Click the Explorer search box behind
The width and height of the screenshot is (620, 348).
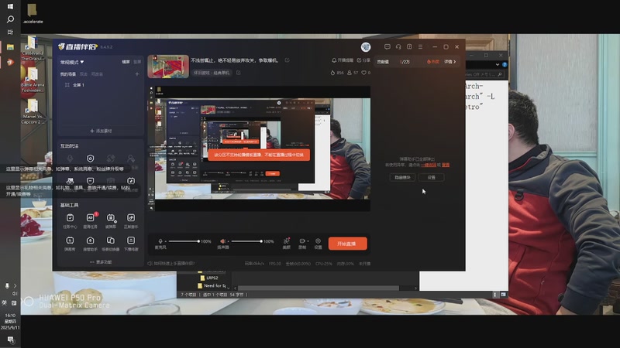tap(483, 73)
